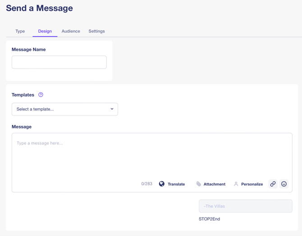Open the Templates help question mark icon
The width and height of the screenshot is (302, 236).
tap(41, 95)
